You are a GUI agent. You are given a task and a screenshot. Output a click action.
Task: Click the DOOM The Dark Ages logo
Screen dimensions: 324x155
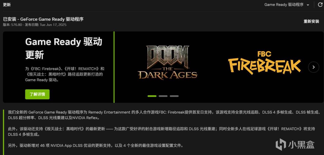pos(167,62)
